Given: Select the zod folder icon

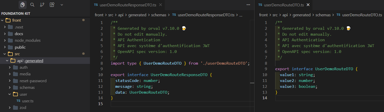Looking at the screenshot, I should (15, 107).
